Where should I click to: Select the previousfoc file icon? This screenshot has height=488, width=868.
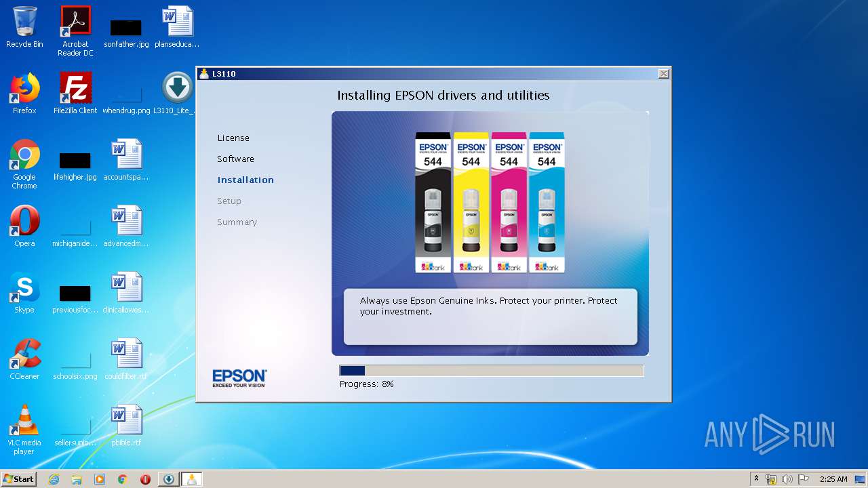pos(75,298)
